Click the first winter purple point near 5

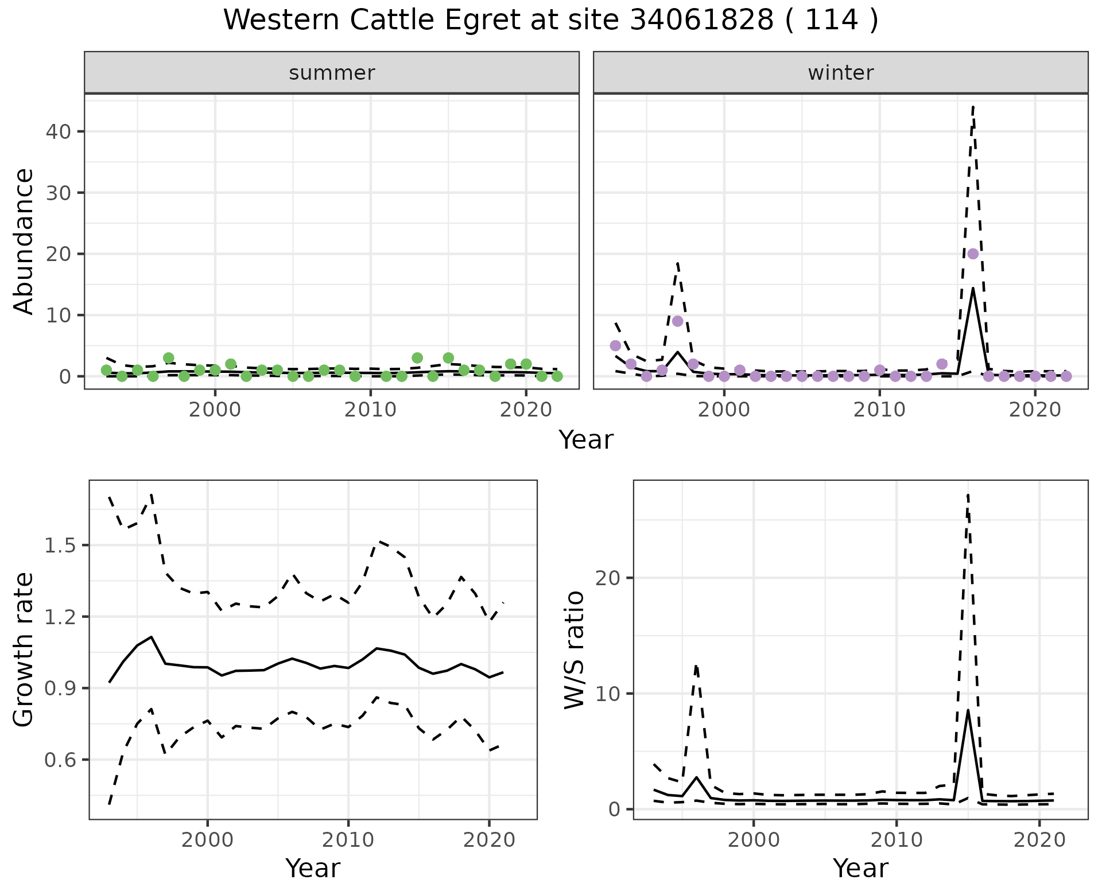(x=615, y=345)
